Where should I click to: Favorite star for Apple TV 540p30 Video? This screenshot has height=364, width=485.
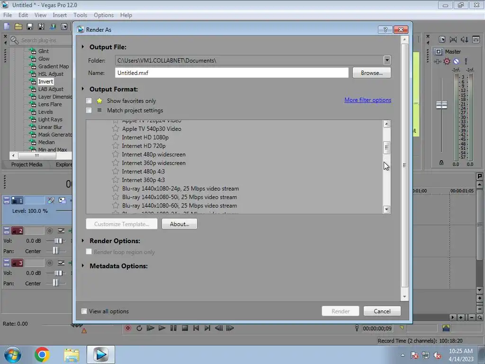[116, 128]
